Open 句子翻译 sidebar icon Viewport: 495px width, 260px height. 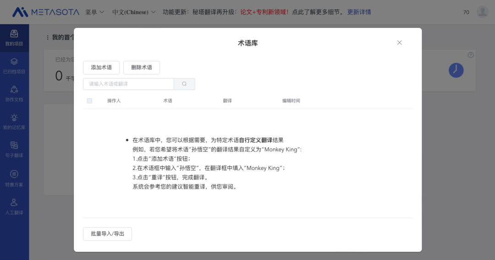tap(14, 149)
